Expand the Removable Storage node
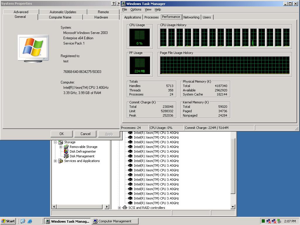This screenshot has width=300, height=225. (x=61, y=147)
